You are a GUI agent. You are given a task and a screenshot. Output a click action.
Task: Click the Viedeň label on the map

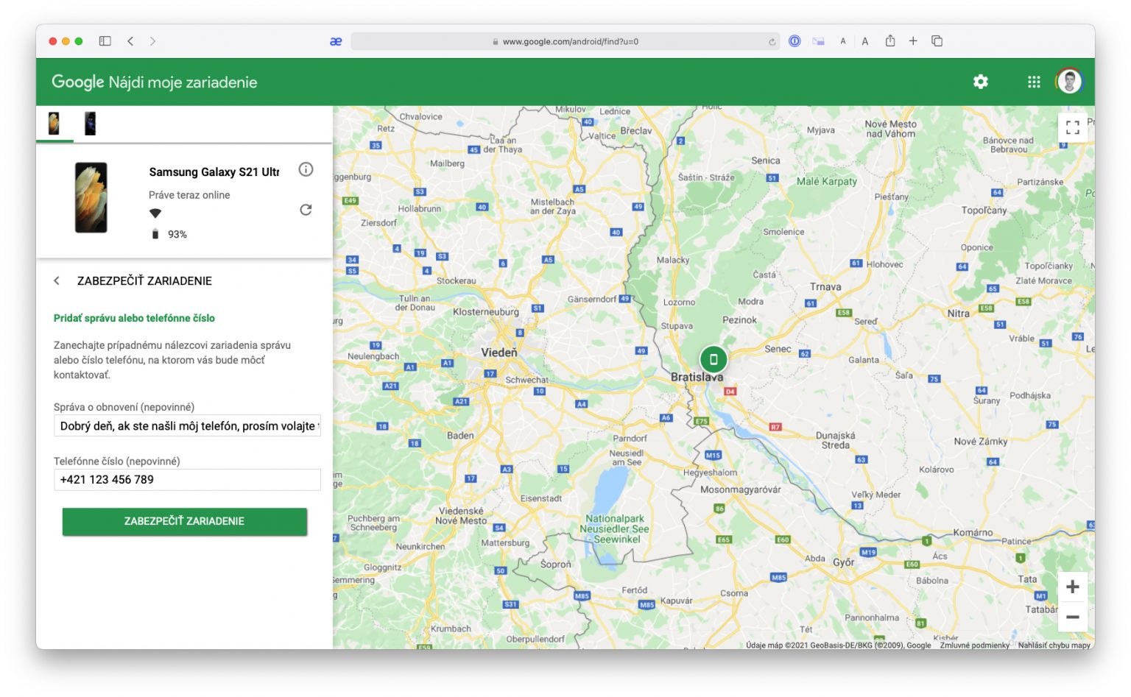pyautogui.click(x=499, y=353)
